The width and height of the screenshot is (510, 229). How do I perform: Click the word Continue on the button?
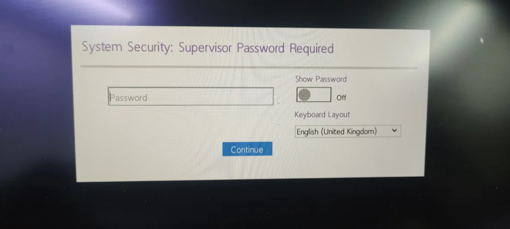247,149
